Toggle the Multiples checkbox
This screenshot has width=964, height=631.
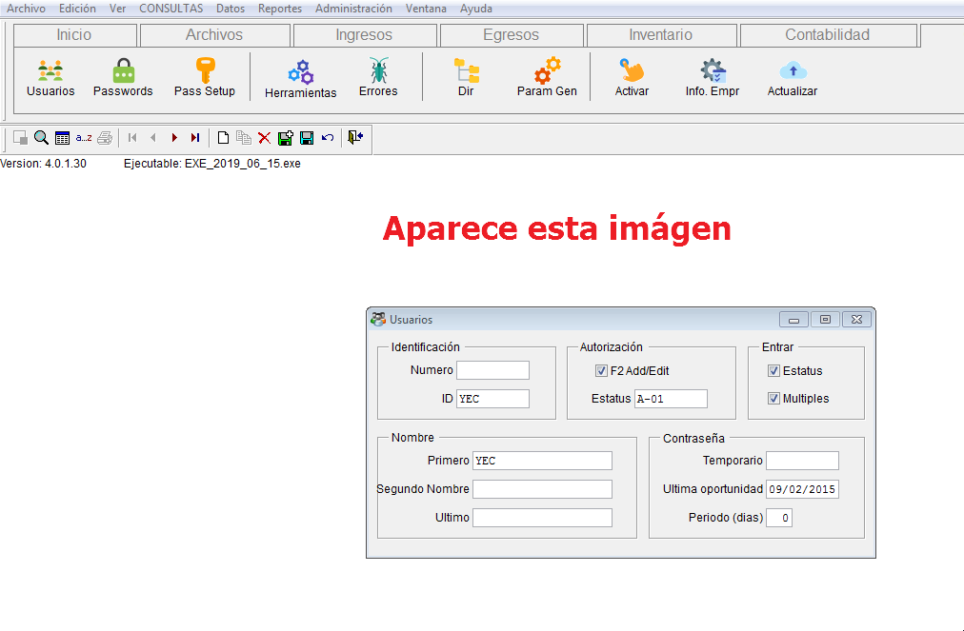click(x=773, y=398)
